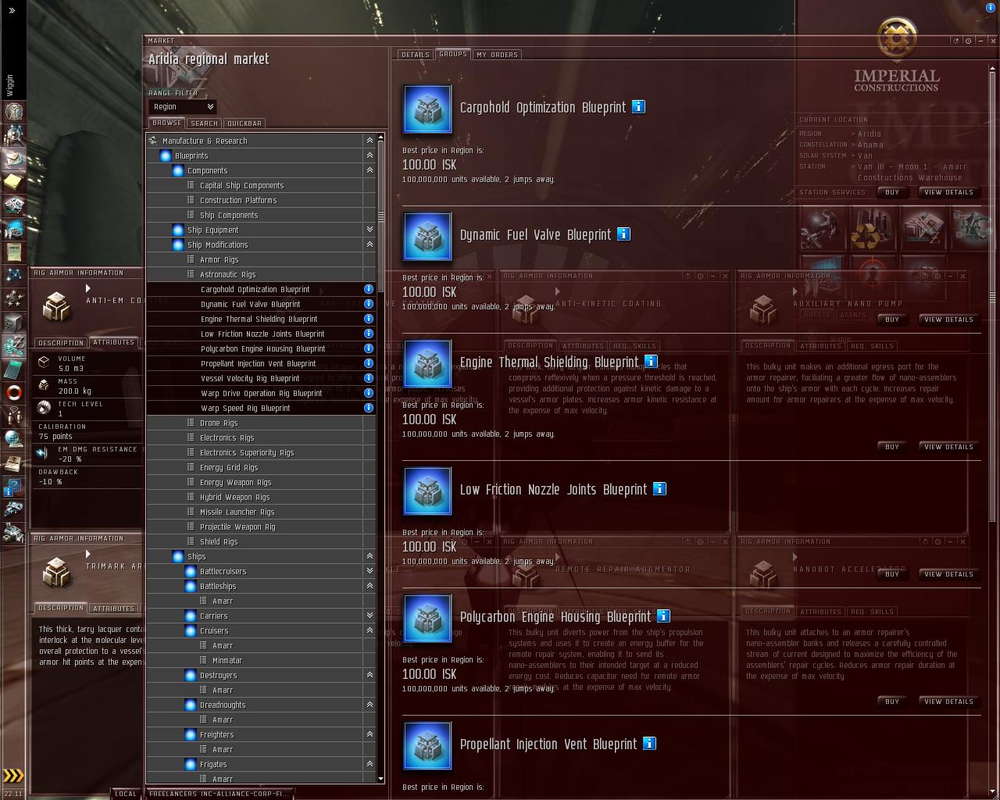Open the Local chat channel tab
This screenshot has width=1000, height=800.
[x=126, y=794]
